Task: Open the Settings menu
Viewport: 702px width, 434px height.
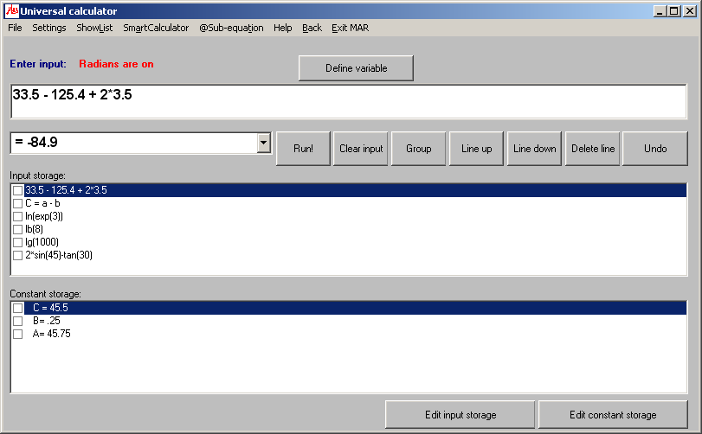Action: point(48,28)
